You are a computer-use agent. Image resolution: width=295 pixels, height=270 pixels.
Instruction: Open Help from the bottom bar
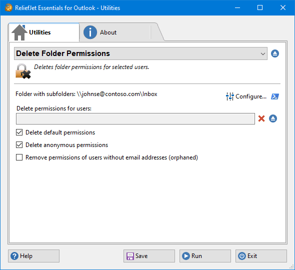[x=33, y=256]
